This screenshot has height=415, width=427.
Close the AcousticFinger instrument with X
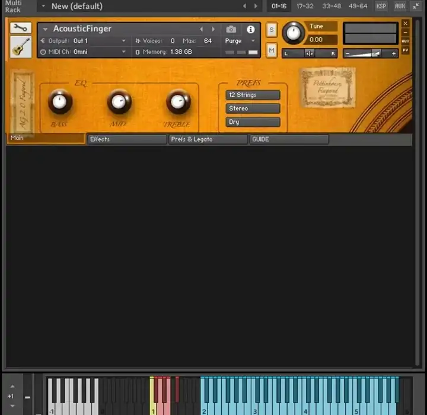[406, 24]
